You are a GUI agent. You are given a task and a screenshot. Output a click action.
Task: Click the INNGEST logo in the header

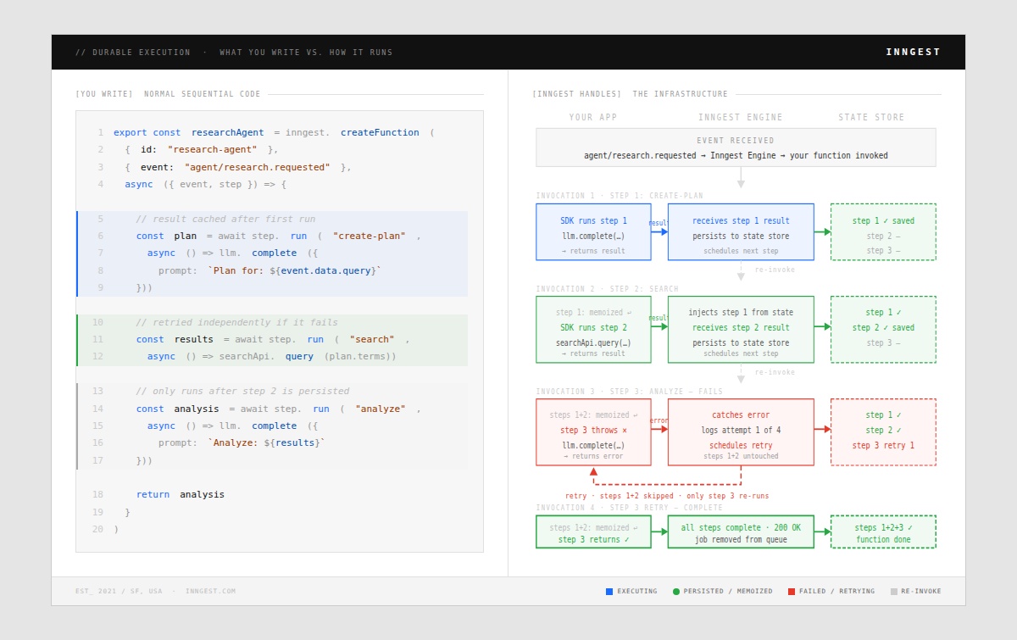(x=913, y=52)
